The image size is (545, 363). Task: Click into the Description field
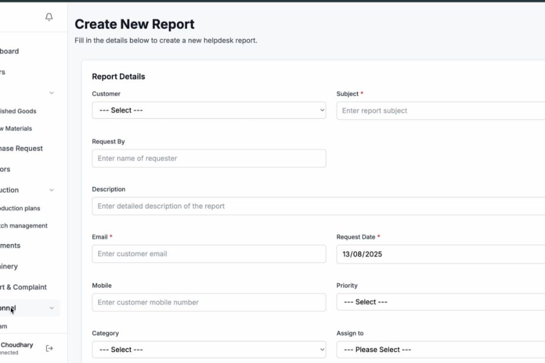318,206
